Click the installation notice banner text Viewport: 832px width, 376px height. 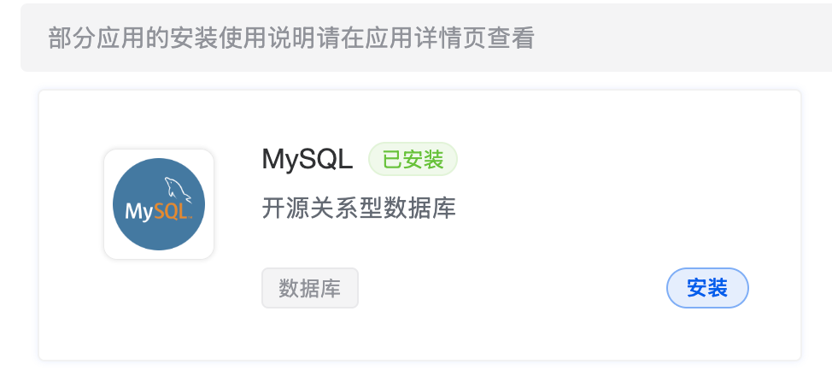click(290, 39)
